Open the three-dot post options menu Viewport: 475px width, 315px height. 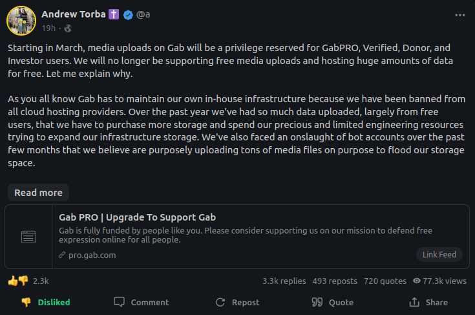(x=459, y=15)
